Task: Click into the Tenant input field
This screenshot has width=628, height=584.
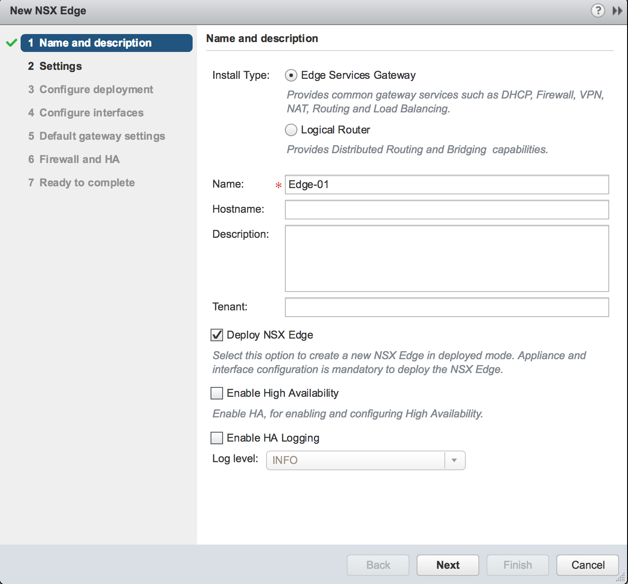Action: 447,307
